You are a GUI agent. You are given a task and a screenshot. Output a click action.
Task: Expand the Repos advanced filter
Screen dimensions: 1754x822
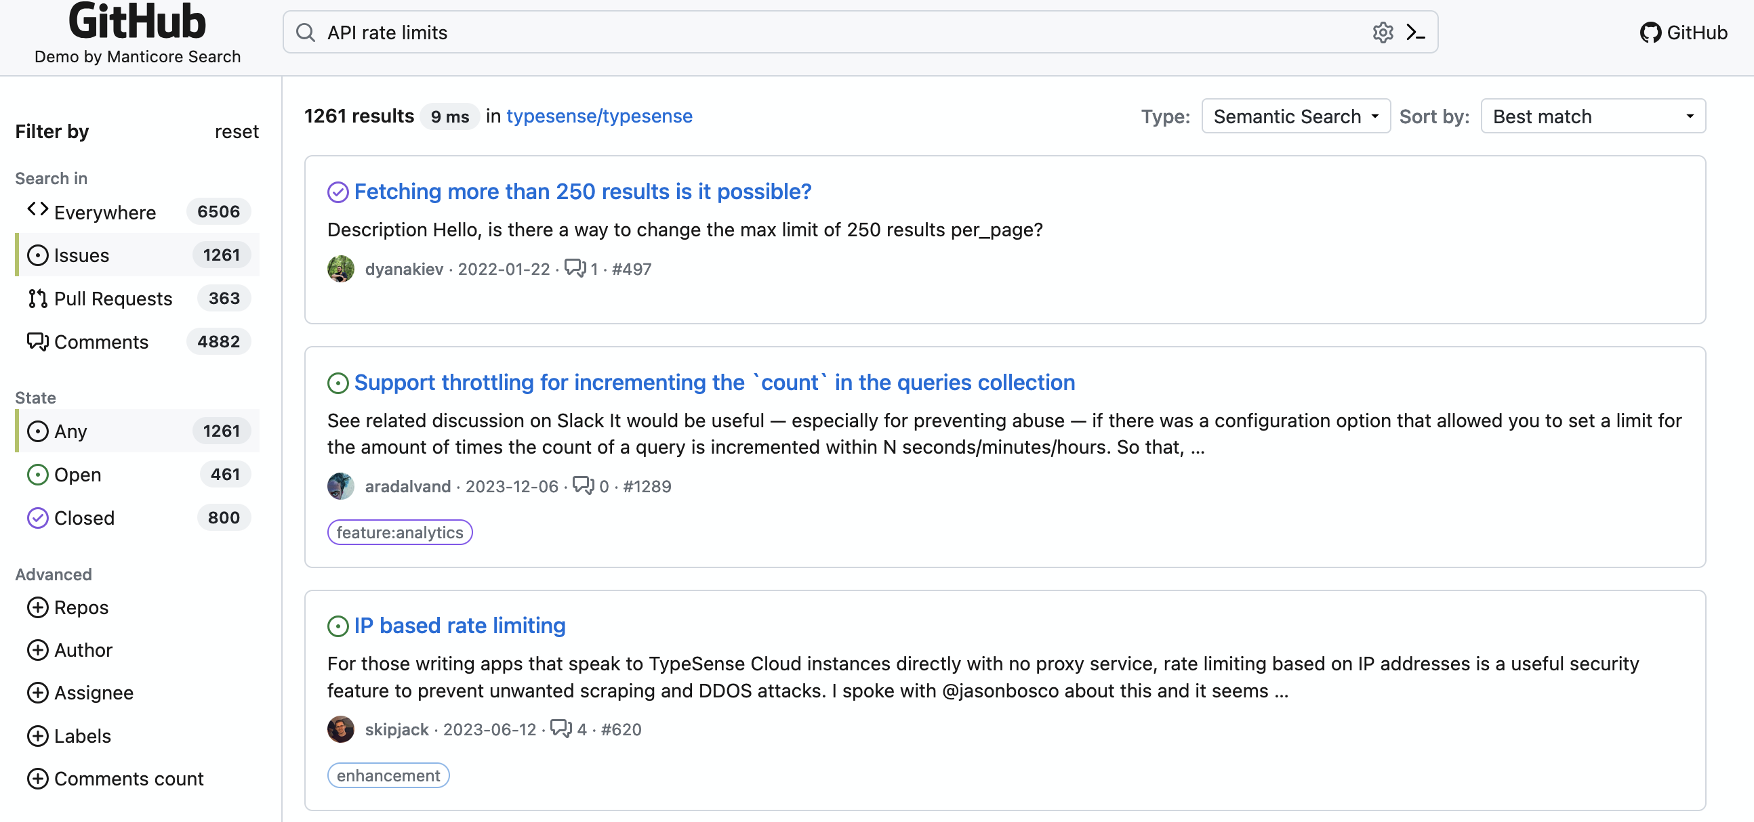[x=68, y=607]
